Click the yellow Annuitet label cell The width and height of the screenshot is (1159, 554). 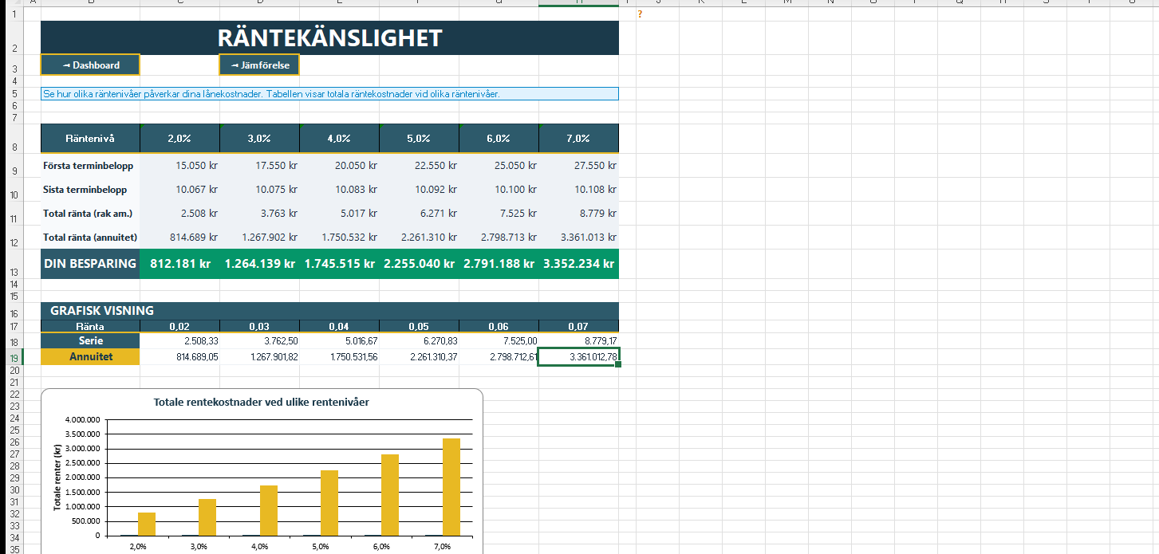91,357
